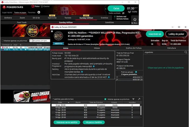The width and height of the screenshot is (189, 127).
Task: Sort the satellites by Buy-In column
Action: 78,102
